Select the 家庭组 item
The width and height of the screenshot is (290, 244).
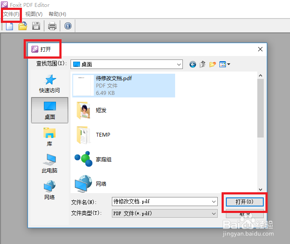[x=93, y=160]
